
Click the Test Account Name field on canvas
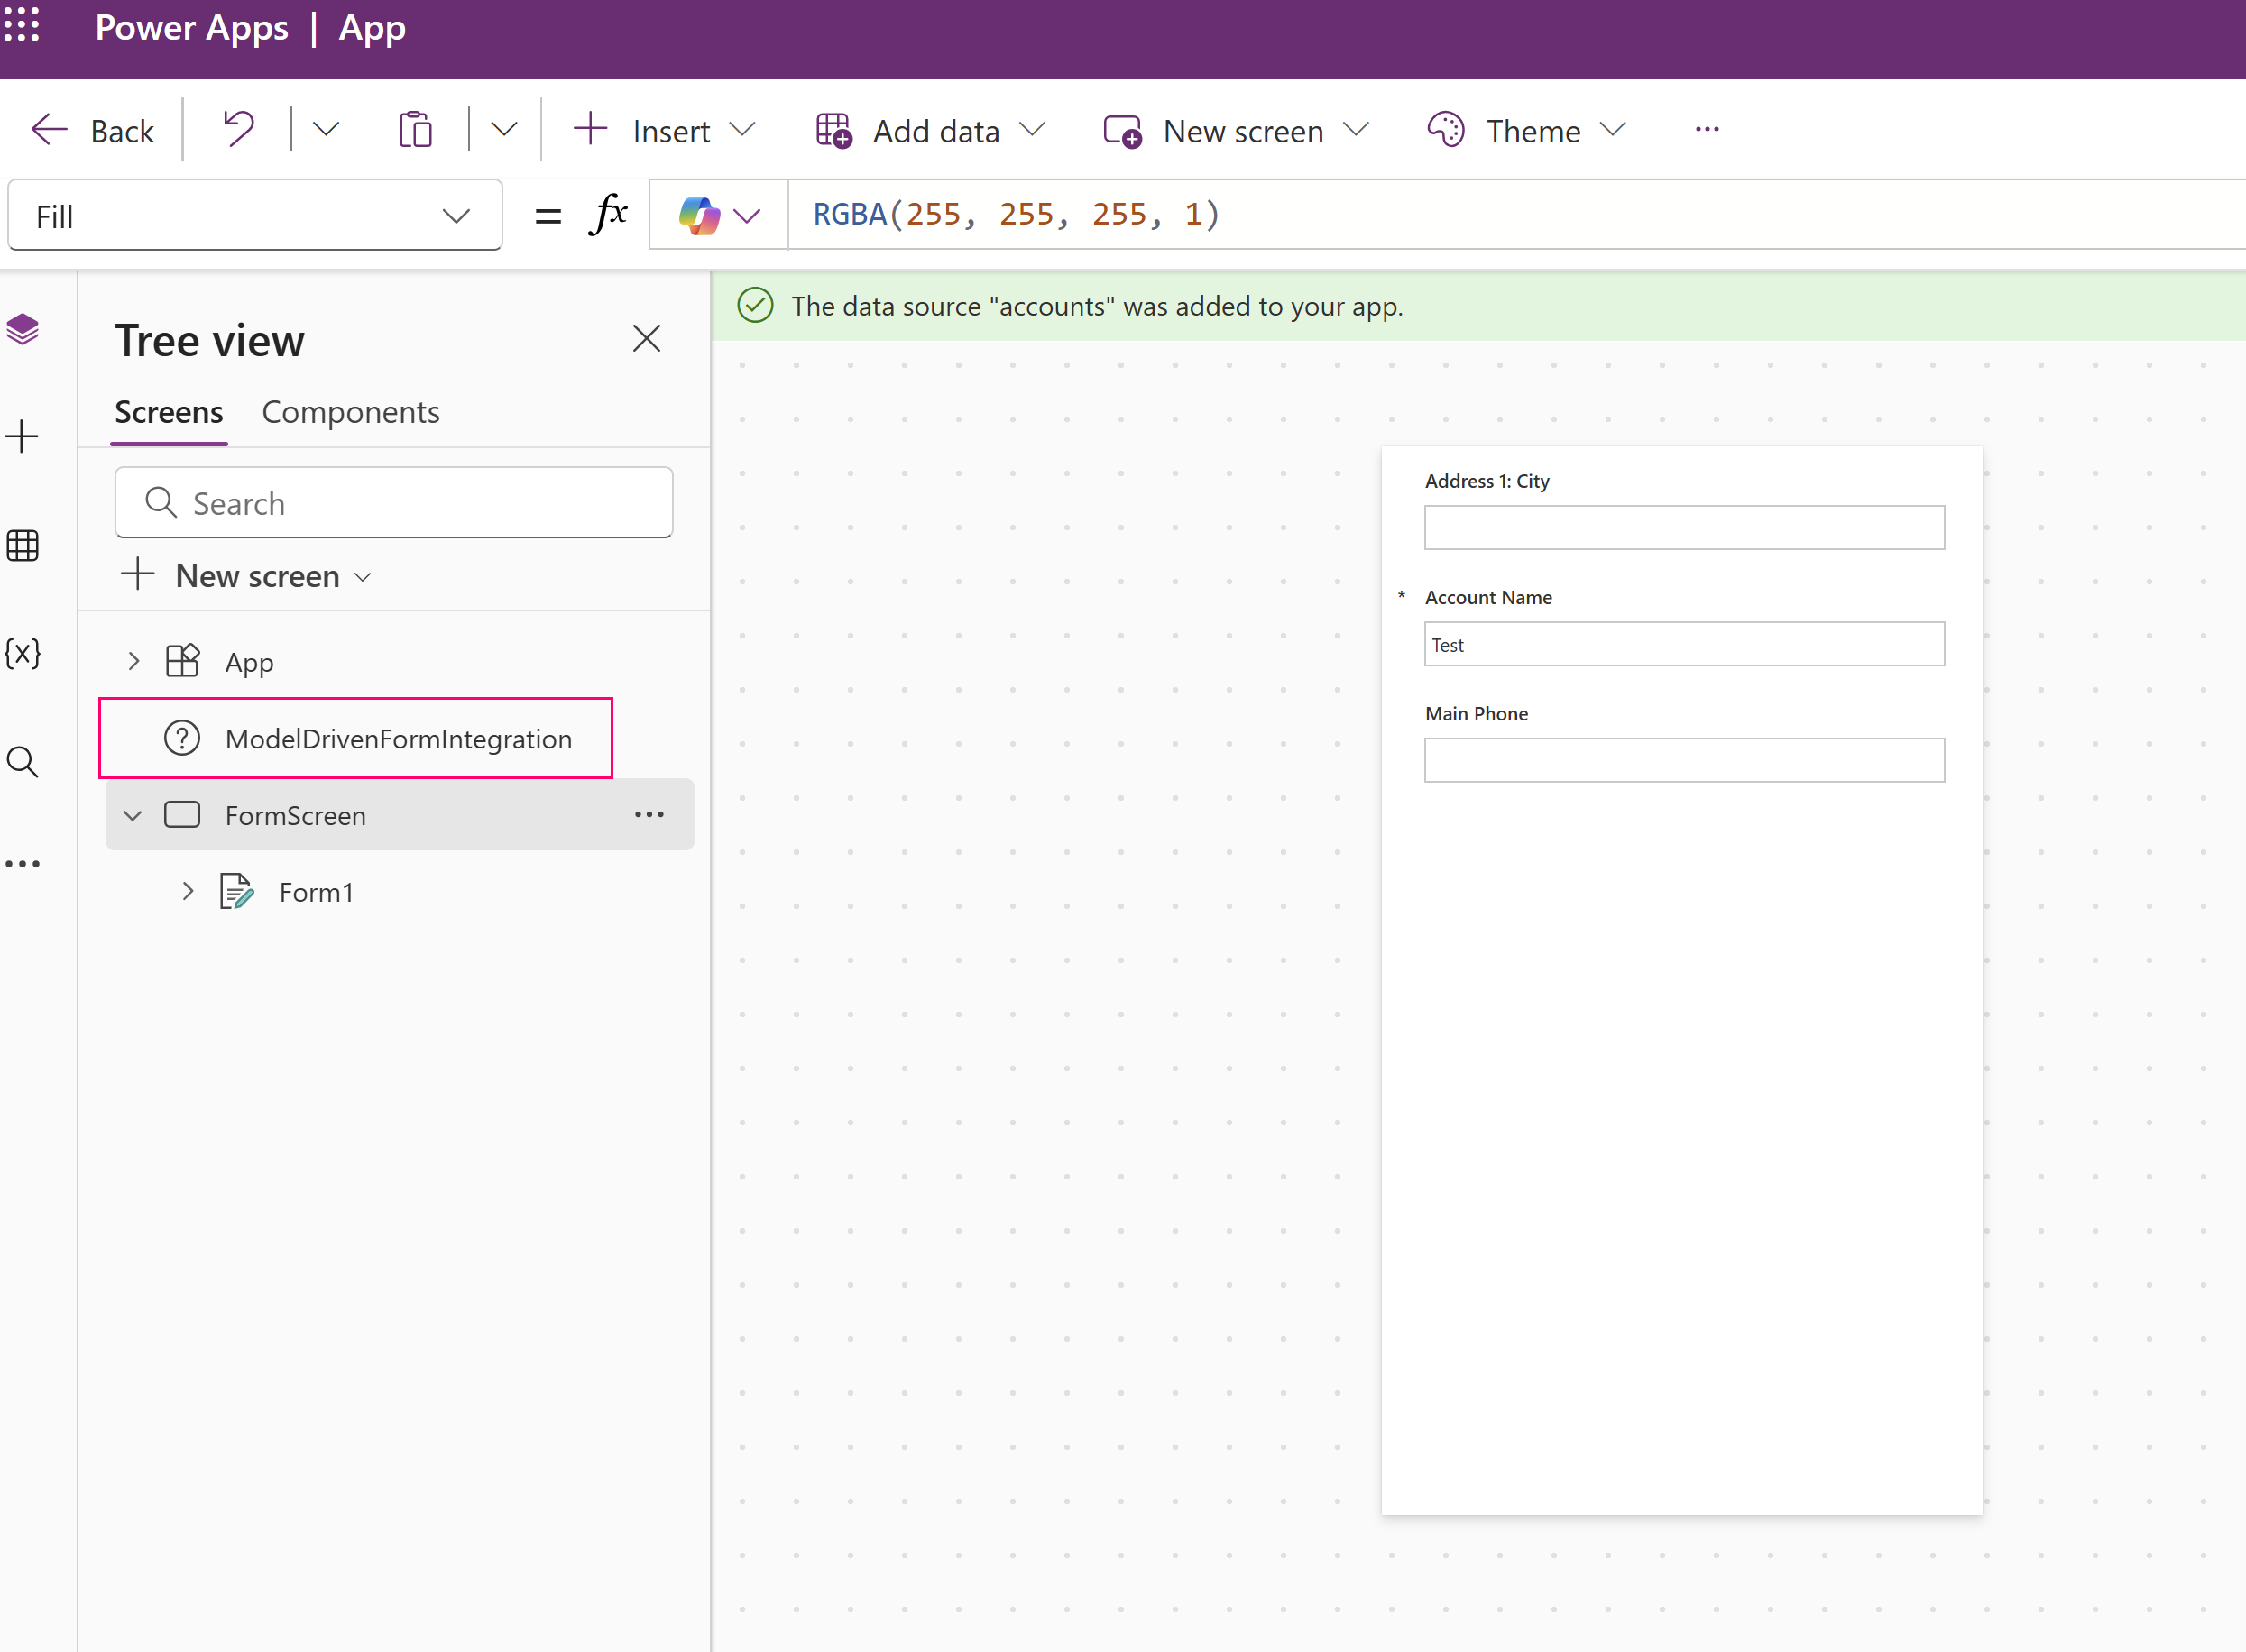coord(1683,644)
